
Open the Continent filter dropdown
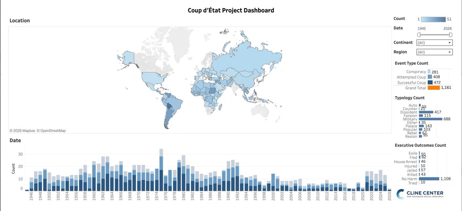pyautogui.click(x=435, y=42)
